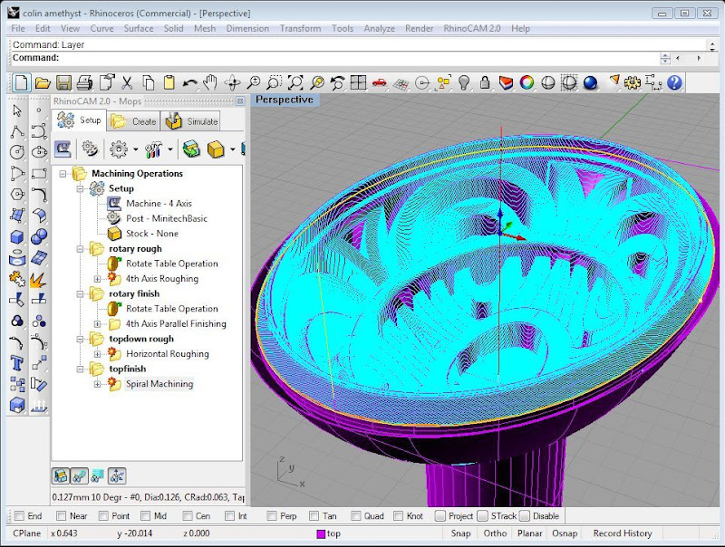Select the Pan hand tool
The width and height of the screenshot is (725, 547).
tap(210, 82)
